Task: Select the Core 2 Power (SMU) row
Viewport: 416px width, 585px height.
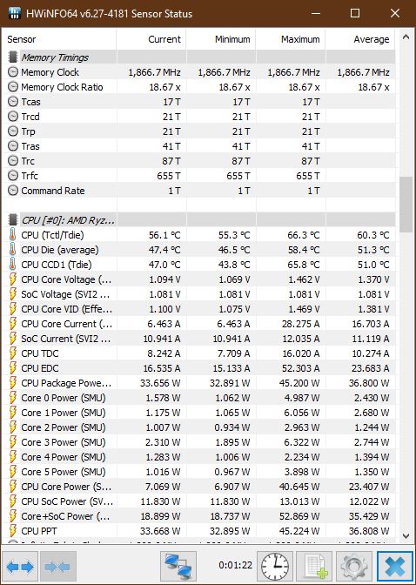Action: tap(198, 427)
